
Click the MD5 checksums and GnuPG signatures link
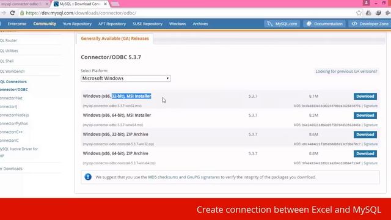coord(184,177)
